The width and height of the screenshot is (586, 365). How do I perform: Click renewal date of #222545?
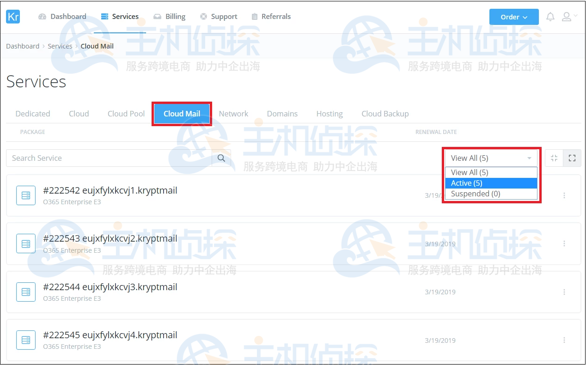pos(440,341)
